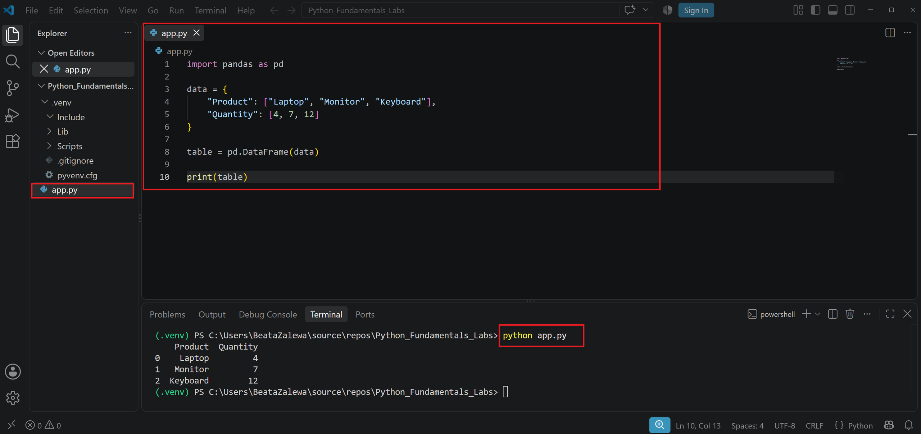Split the editor right

tap(890, 33)
